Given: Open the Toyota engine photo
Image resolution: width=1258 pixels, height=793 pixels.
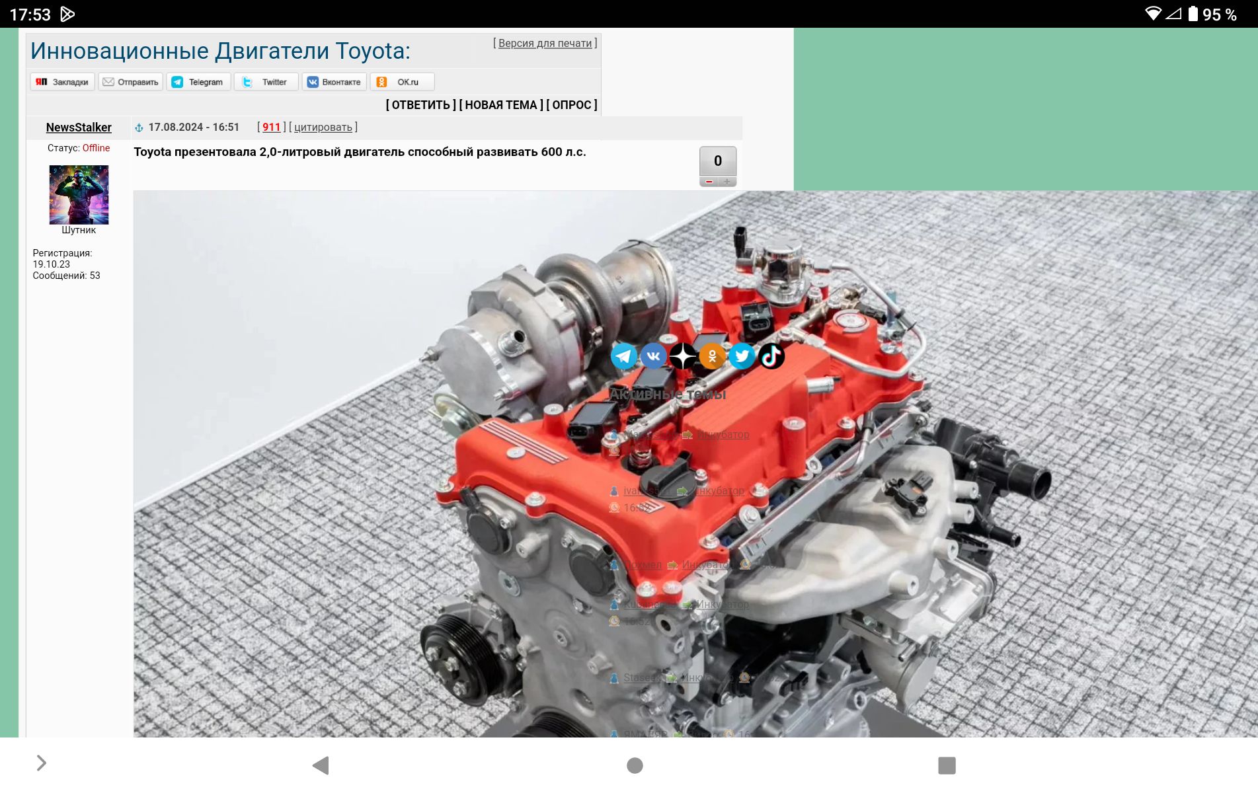Looking at the screenshot, I should coord(695,464).
